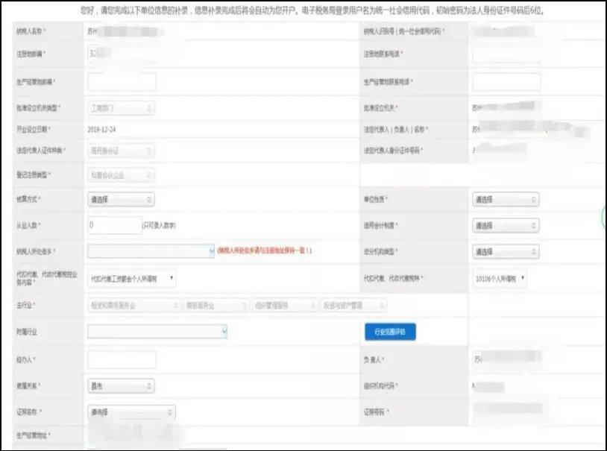Click the 经办人 input field
The width and height of the screenshot is (607, 451).
click(122, 359)
